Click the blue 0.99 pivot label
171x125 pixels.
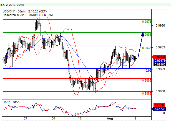click(148, 71)
